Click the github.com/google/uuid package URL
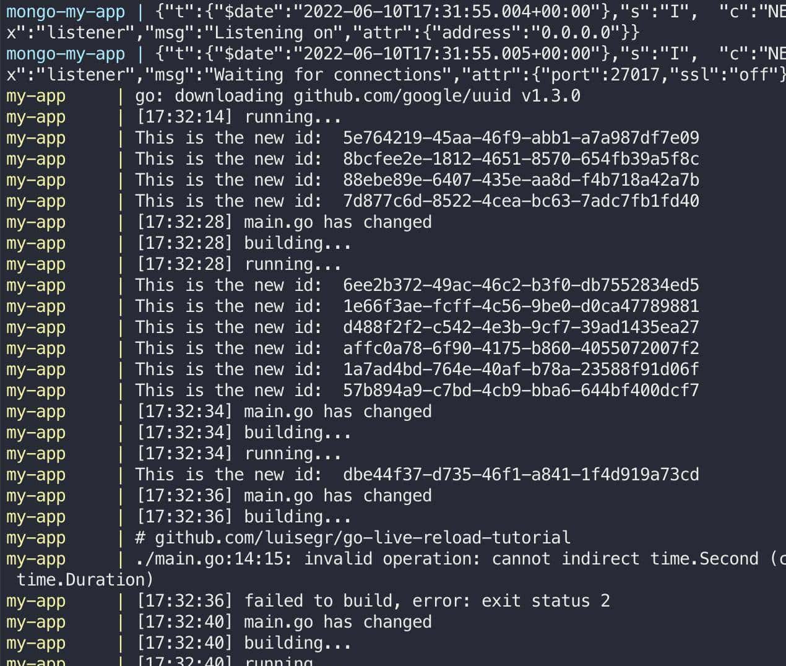This screenshot has height=666, width=786. coord(402,96)
